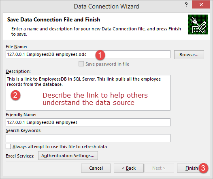Click the Finish button
This screenshot has height=179, width=213.
coord(192,168)
